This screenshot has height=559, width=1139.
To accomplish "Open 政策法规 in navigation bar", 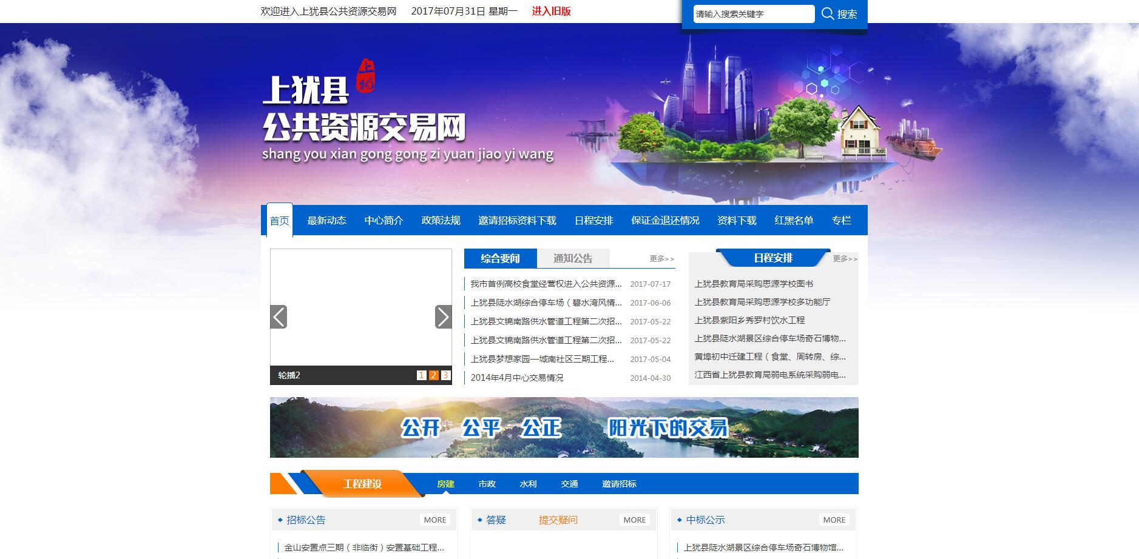I will coord(441,221).
